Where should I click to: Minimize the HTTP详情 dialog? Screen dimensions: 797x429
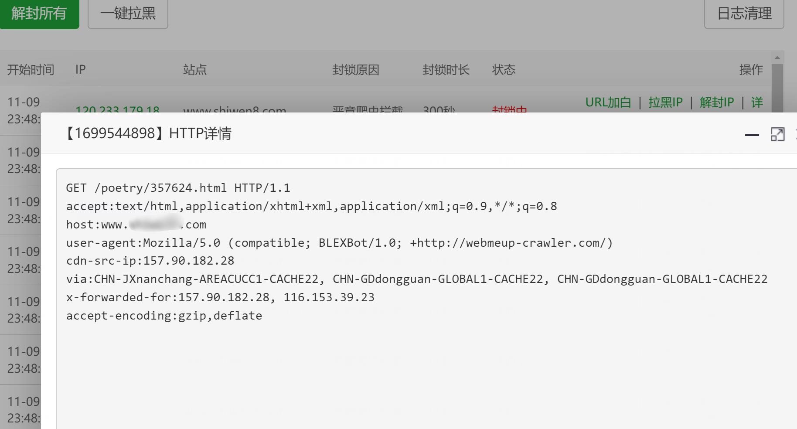(x=752, y=135)
